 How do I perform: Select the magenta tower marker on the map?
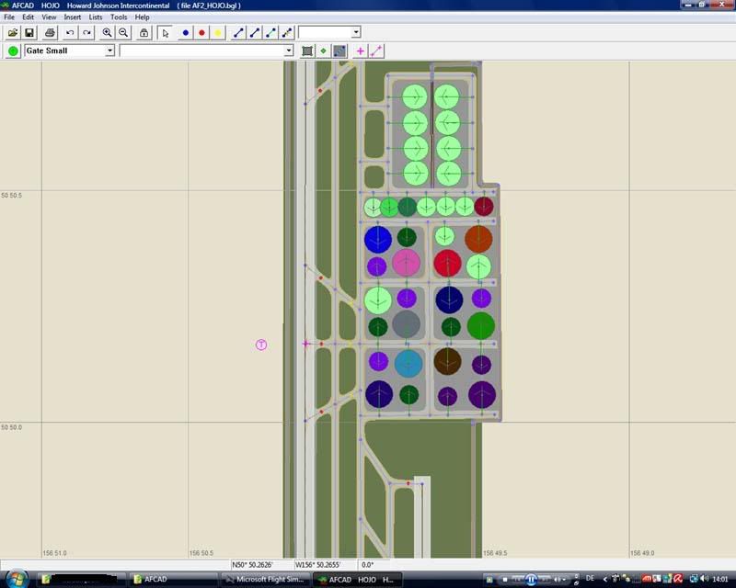point(261,345)
